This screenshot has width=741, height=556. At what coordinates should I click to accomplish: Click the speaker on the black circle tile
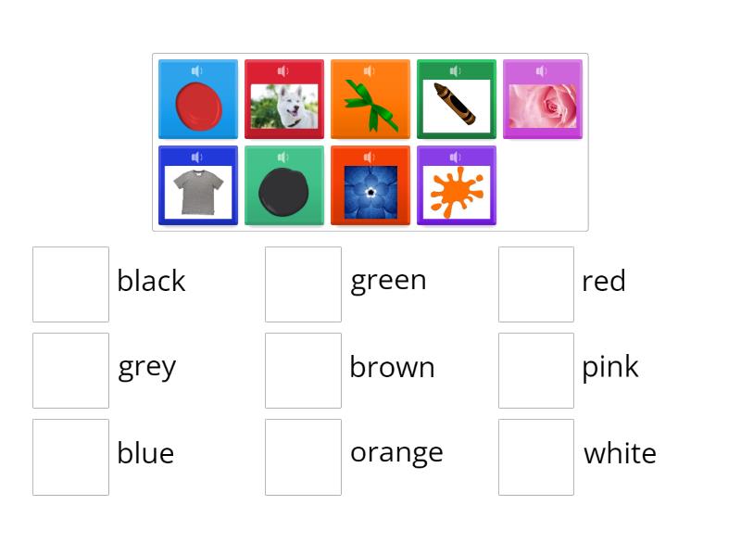tap(284, 155)
